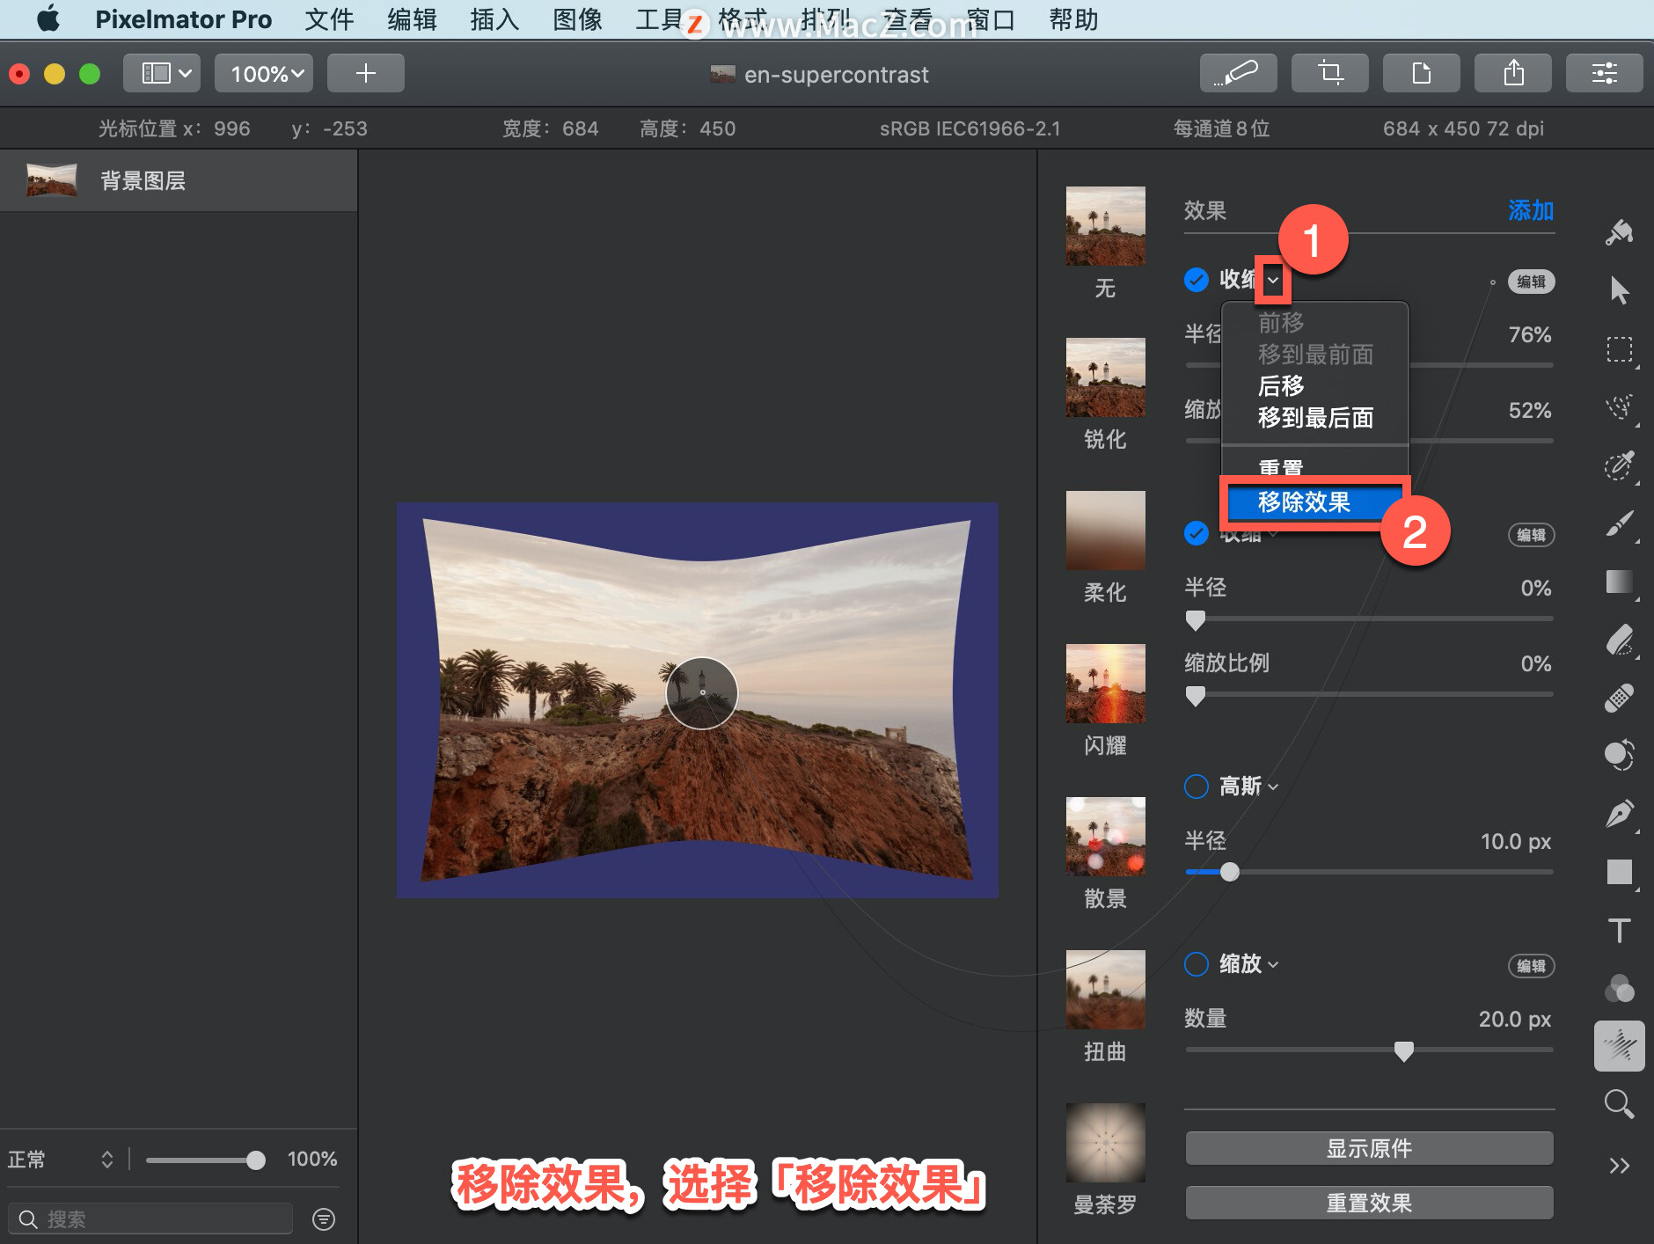Select the rectangular selection tool
The image size is (1654, 1244).
tap(1619, 349)
